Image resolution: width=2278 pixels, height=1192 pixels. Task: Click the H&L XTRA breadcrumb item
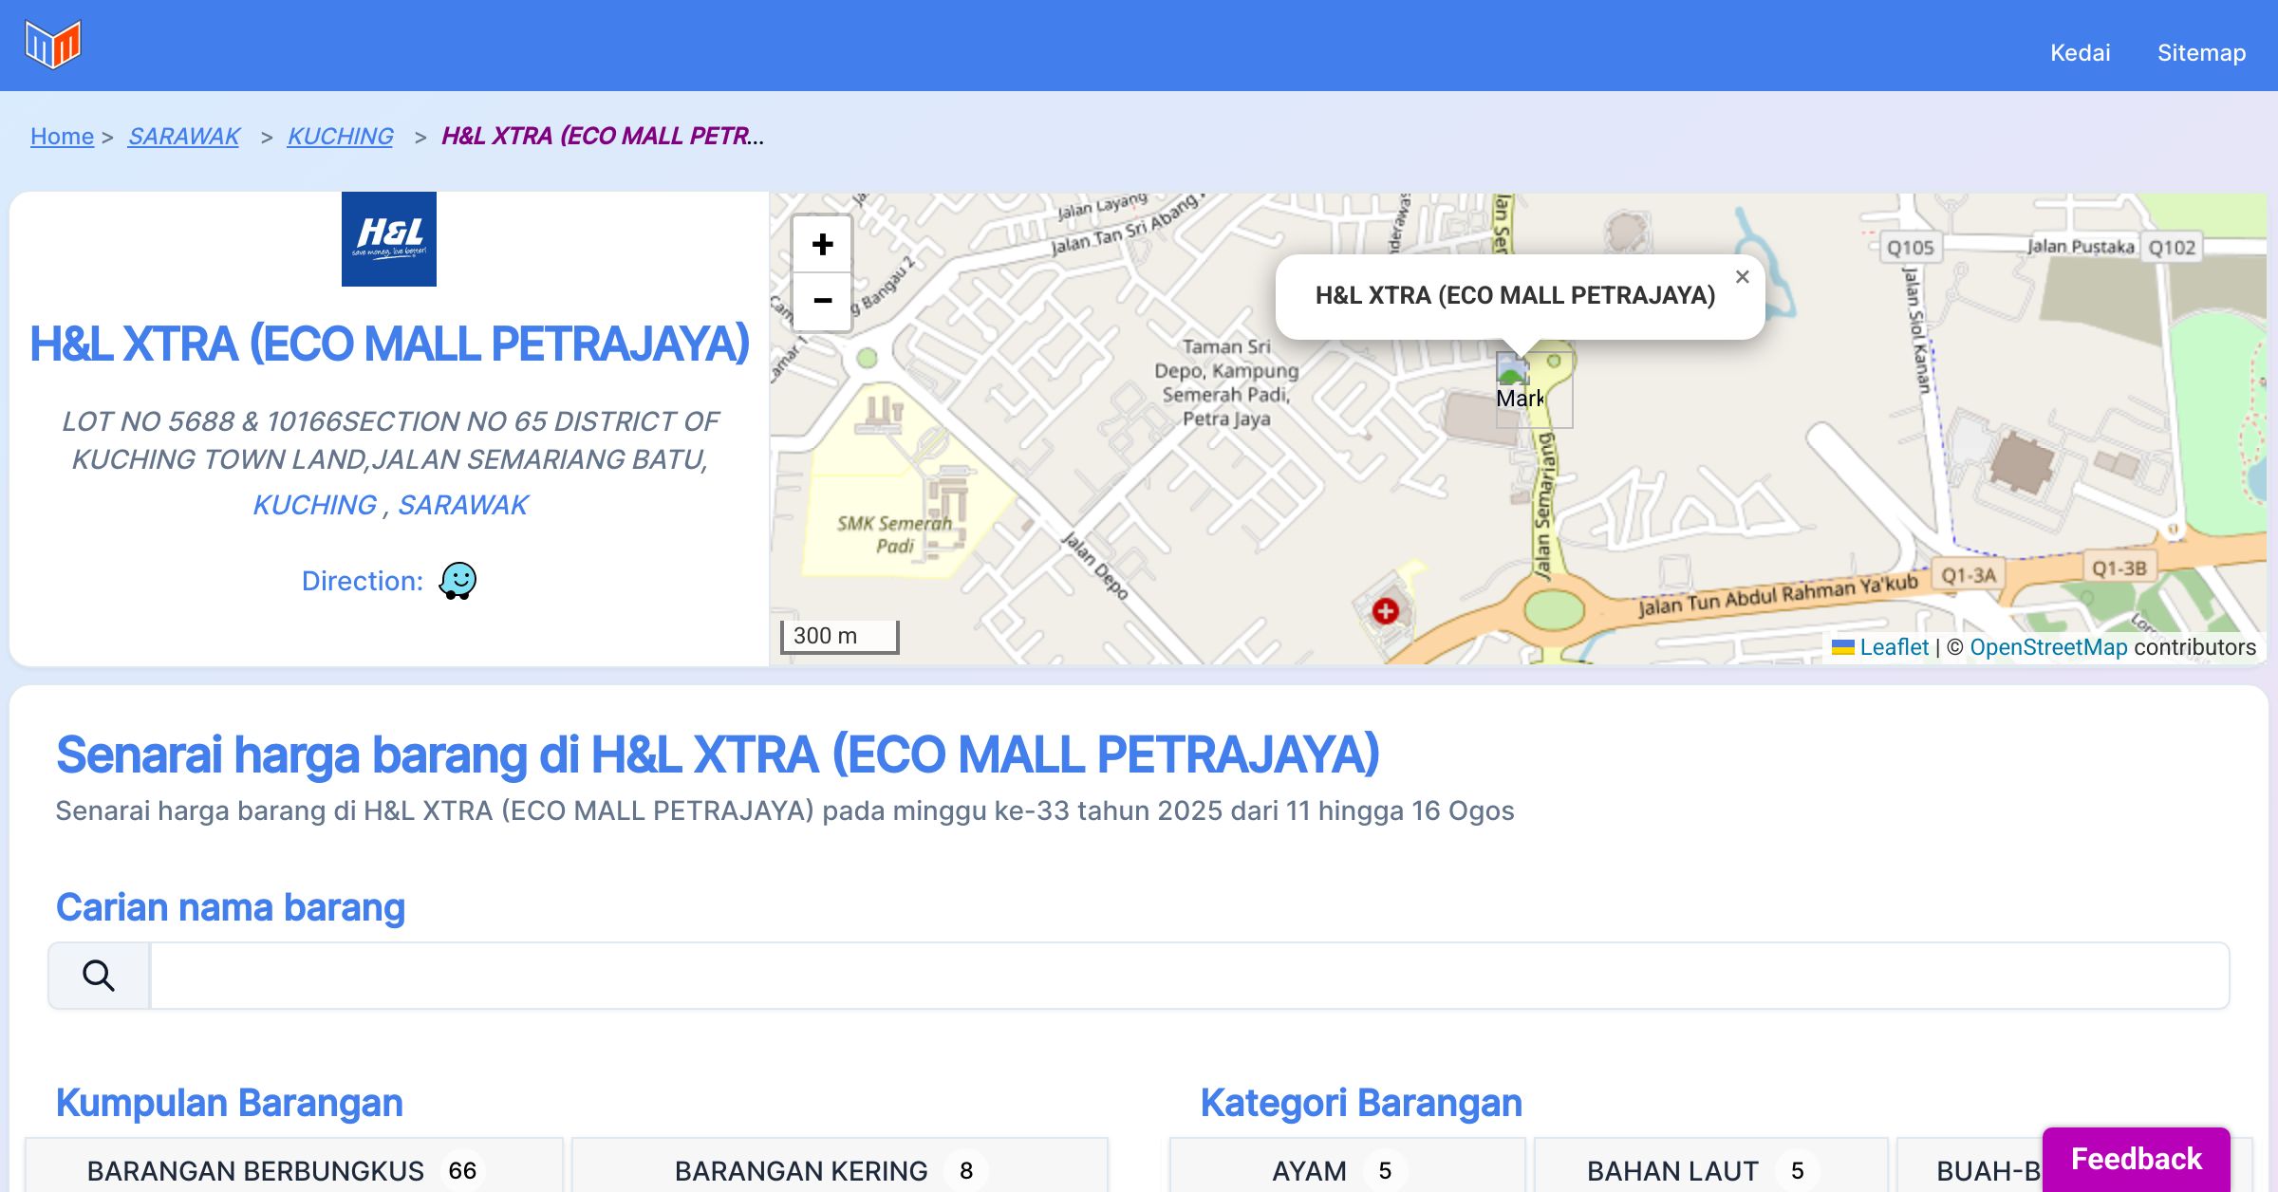602,136
